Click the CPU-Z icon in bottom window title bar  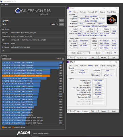click(68, 62)
